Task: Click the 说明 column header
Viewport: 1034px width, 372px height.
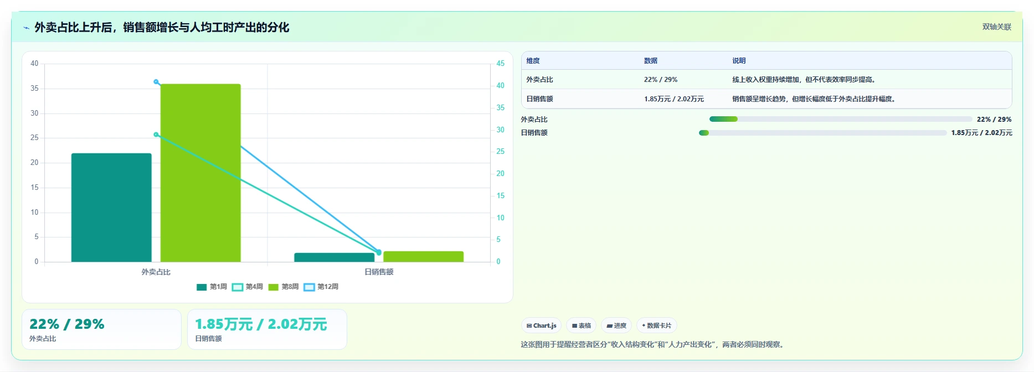Action: click(739, 61)
